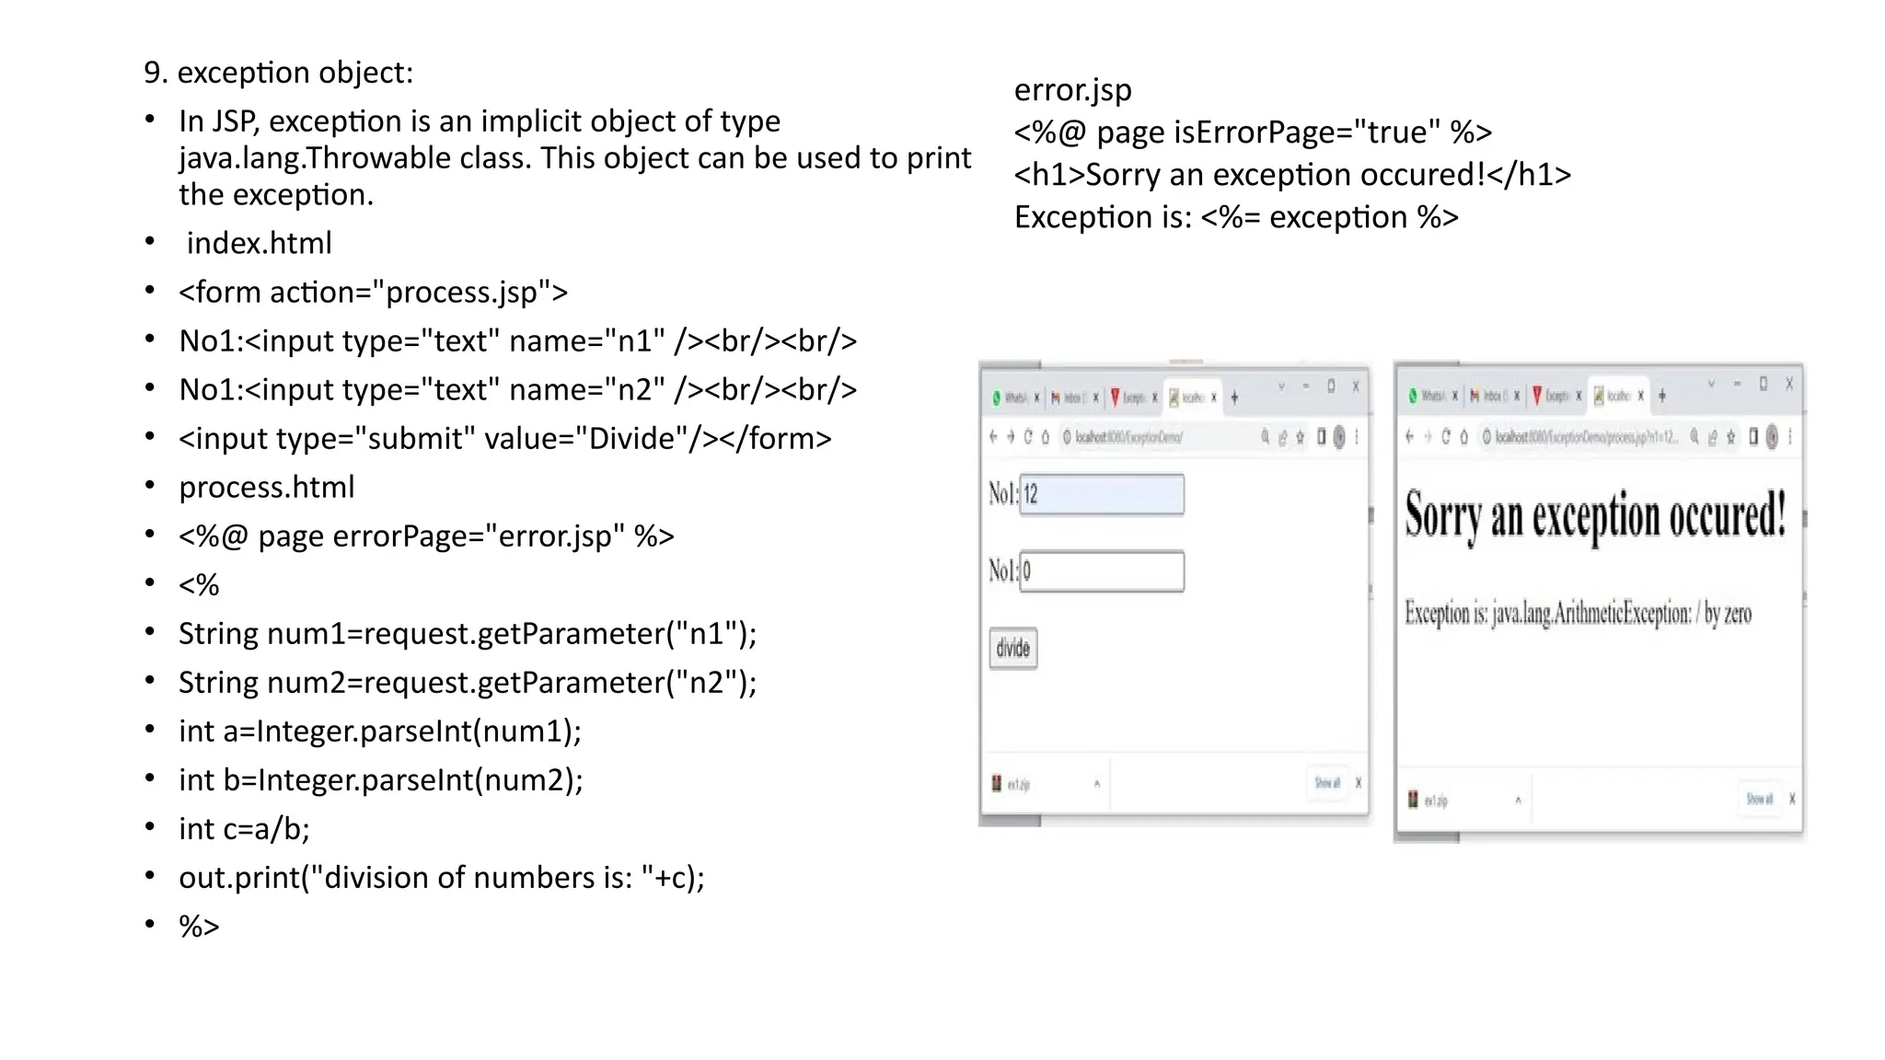Click '<form action="process.jsp">' line
1885x1060 pixels.
click(374, 293)
